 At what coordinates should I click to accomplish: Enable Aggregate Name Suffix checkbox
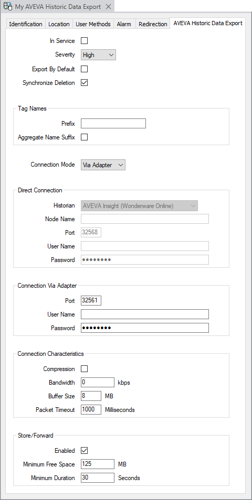pos(85,137)
